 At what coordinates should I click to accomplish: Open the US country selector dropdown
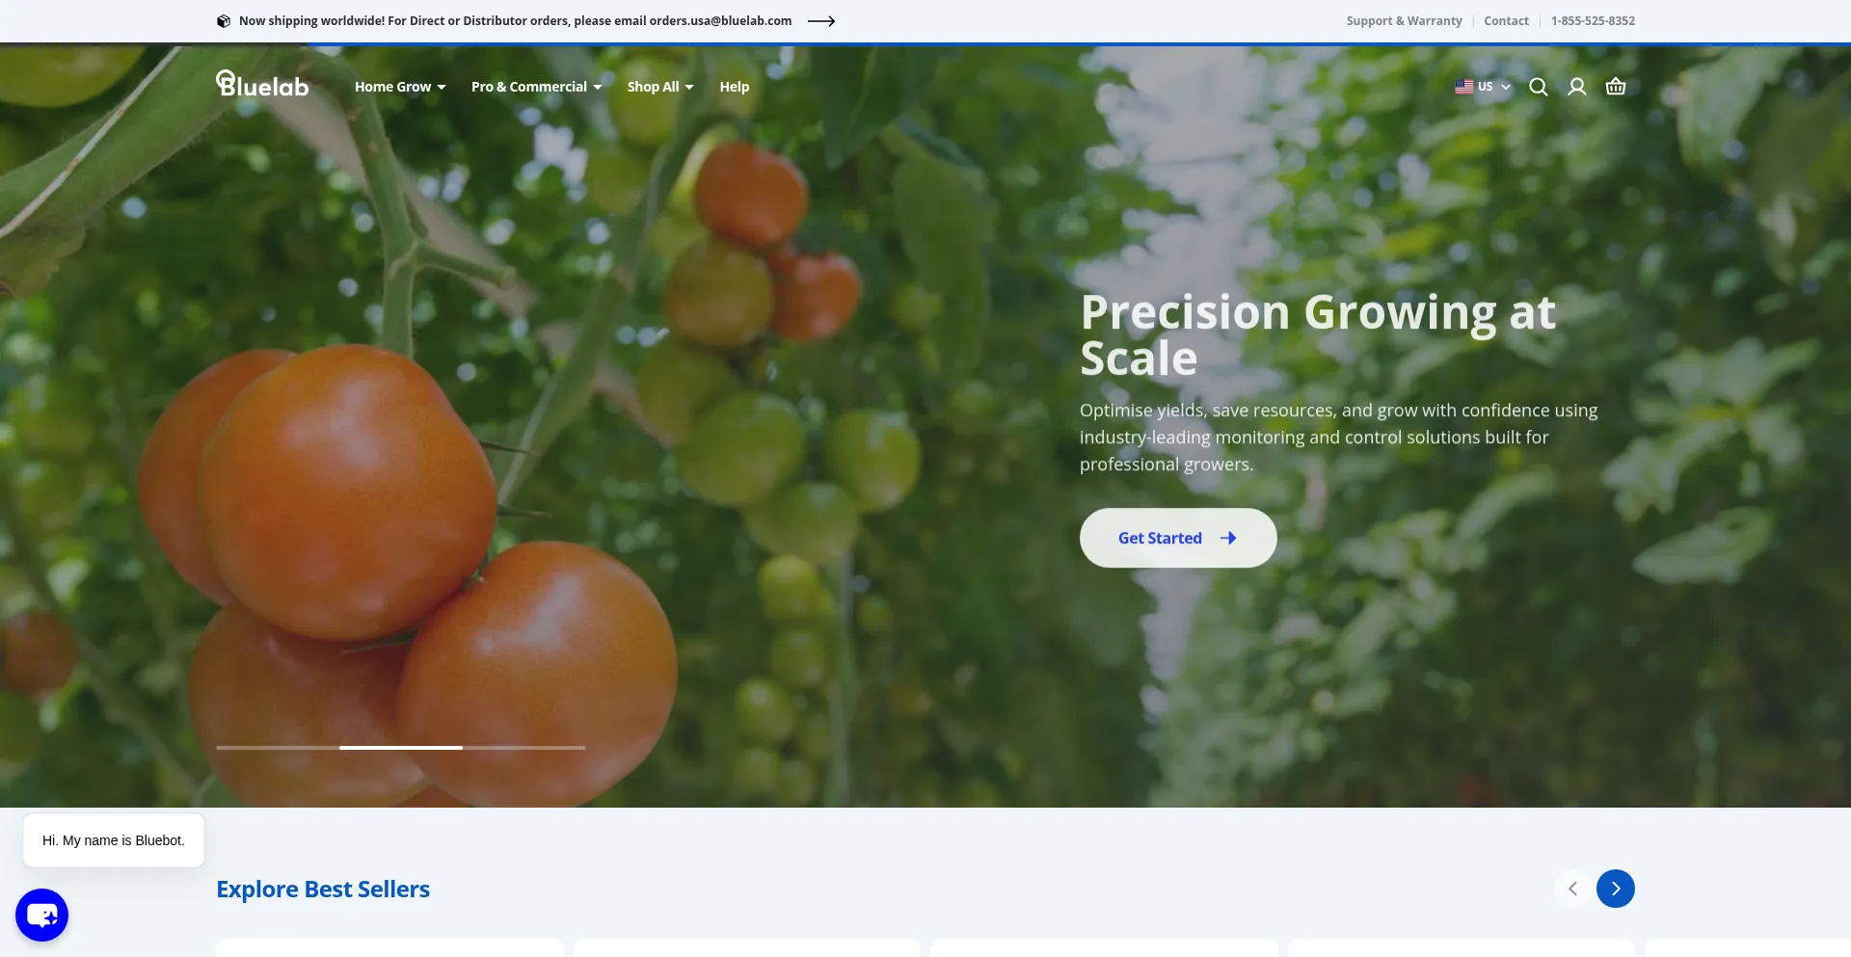1483,87
